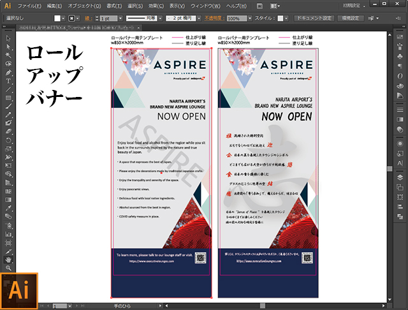Open the Go to Bridge icon

click(259, 6)
